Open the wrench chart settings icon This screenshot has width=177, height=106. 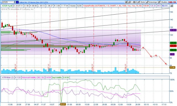point(129,2)
